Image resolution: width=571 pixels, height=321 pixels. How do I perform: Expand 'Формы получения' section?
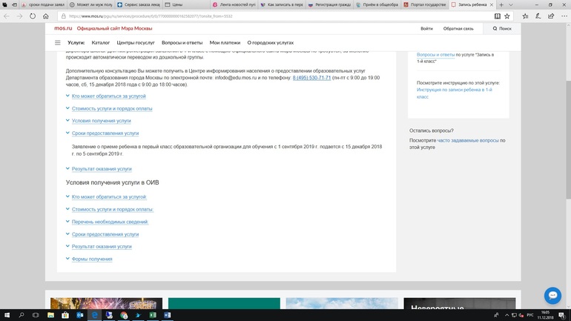92,259
